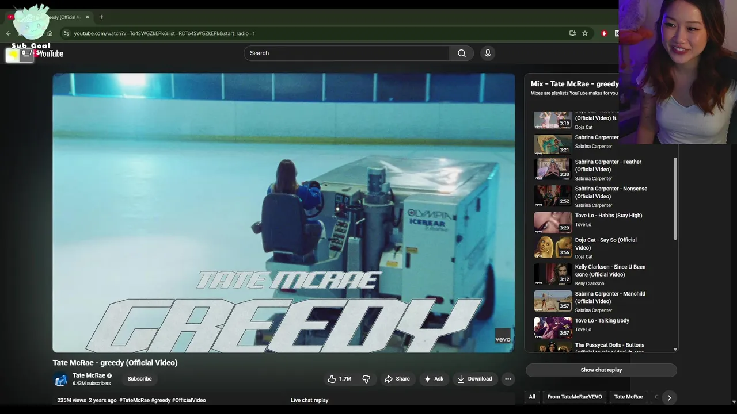Subscribe to Tate McRae channel
The width and height of the screenshot is (737, 414).
(x=139, y=379)
